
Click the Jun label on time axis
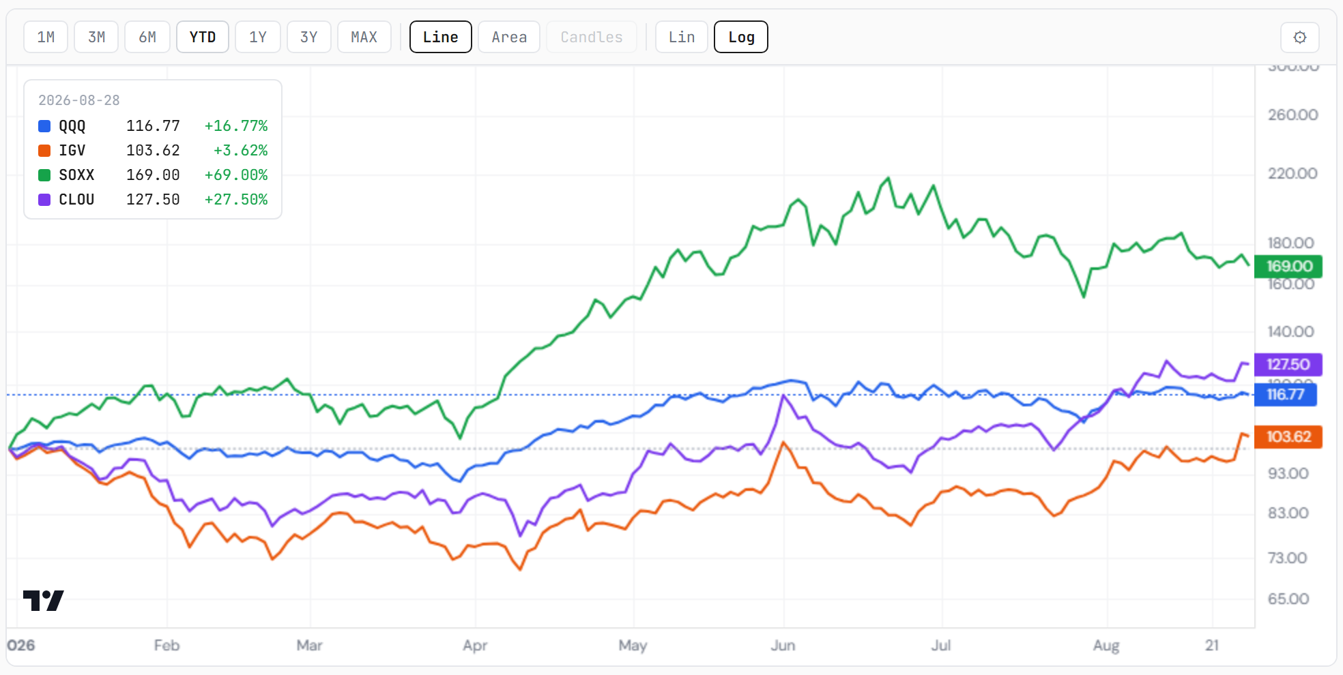pyautogui.click(x=783, y=646)
